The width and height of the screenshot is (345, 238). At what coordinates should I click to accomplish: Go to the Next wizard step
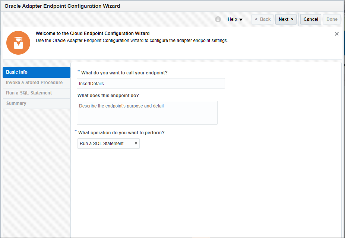[x=286, y=19]
